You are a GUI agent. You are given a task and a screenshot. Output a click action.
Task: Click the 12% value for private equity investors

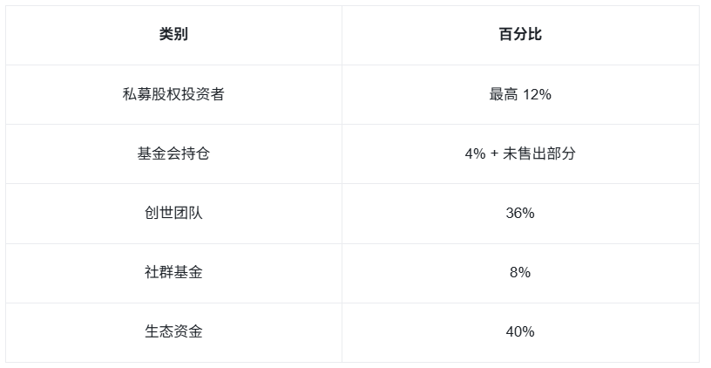(537, 94)
